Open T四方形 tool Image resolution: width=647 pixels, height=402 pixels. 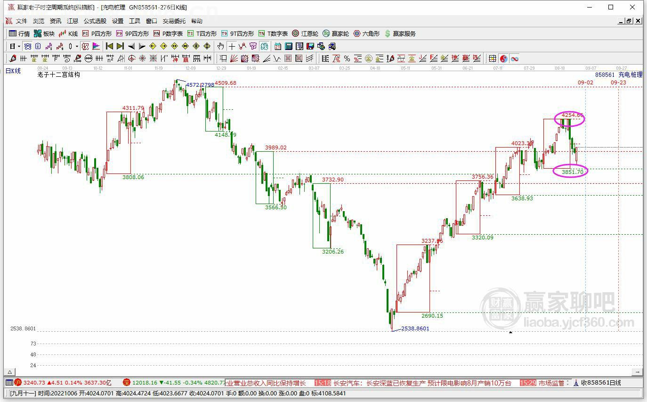202,33
